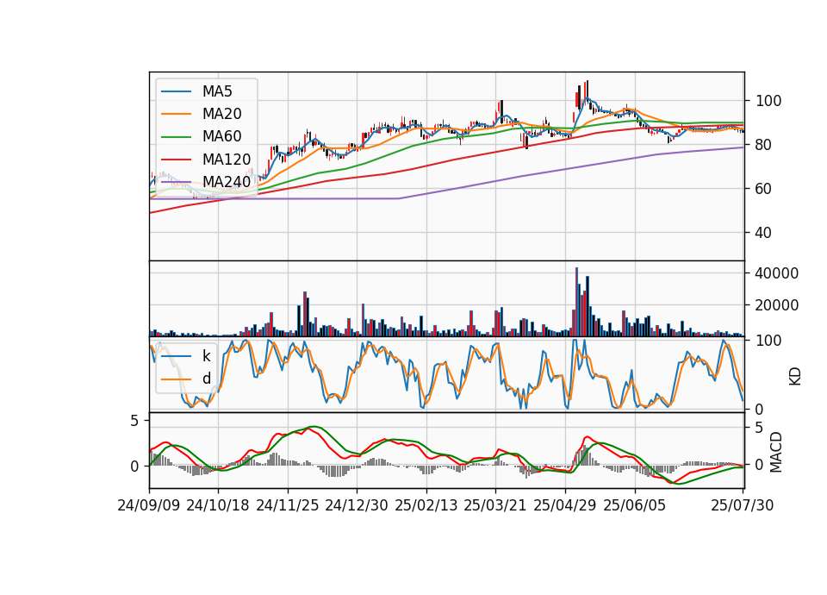Click the 40 price axis label
The image size is (827, 595).
pyautogui.click(x=763, y=233)
